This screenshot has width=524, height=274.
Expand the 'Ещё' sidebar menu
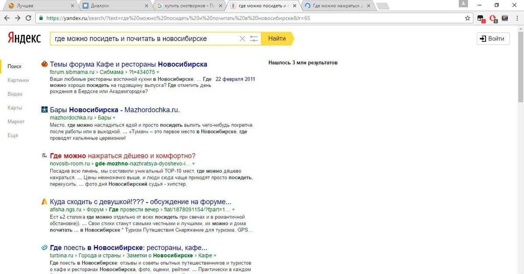[13, 136]
